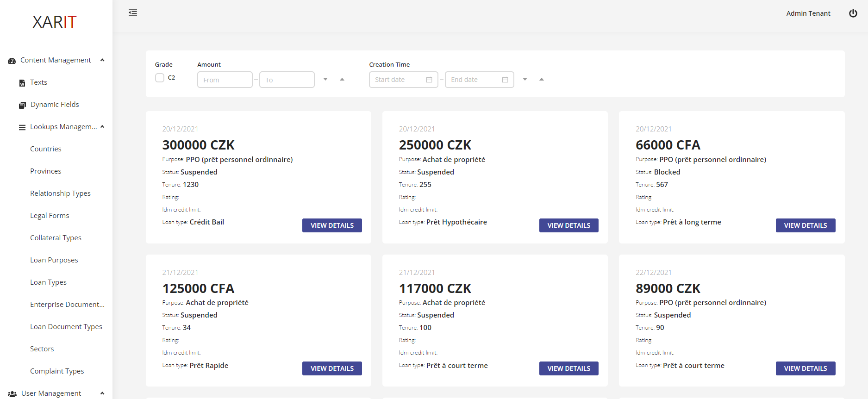
Task: Sort Amount descending with down arrow
Action: [325, 79]
